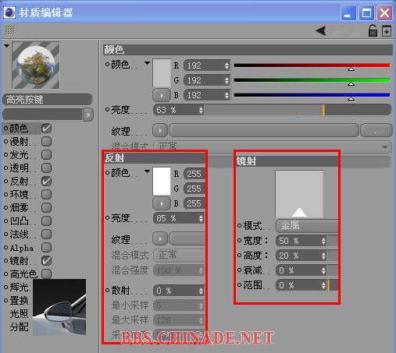
Task: Disable the 颜色 channel checkbox
Action: tap(46, 129)
